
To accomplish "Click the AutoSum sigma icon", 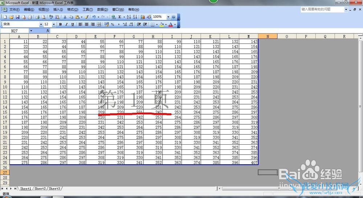I will (119, 17).
